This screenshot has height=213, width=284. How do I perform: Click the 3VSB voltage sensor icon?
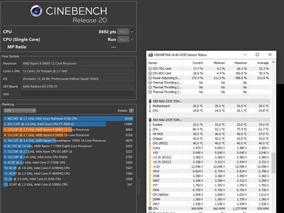pyautogui.click(x=150, y=176)
